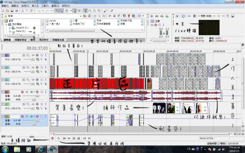245x153 pixels.
Task: Open the preview quality dropdown
Action: (214, 16)
